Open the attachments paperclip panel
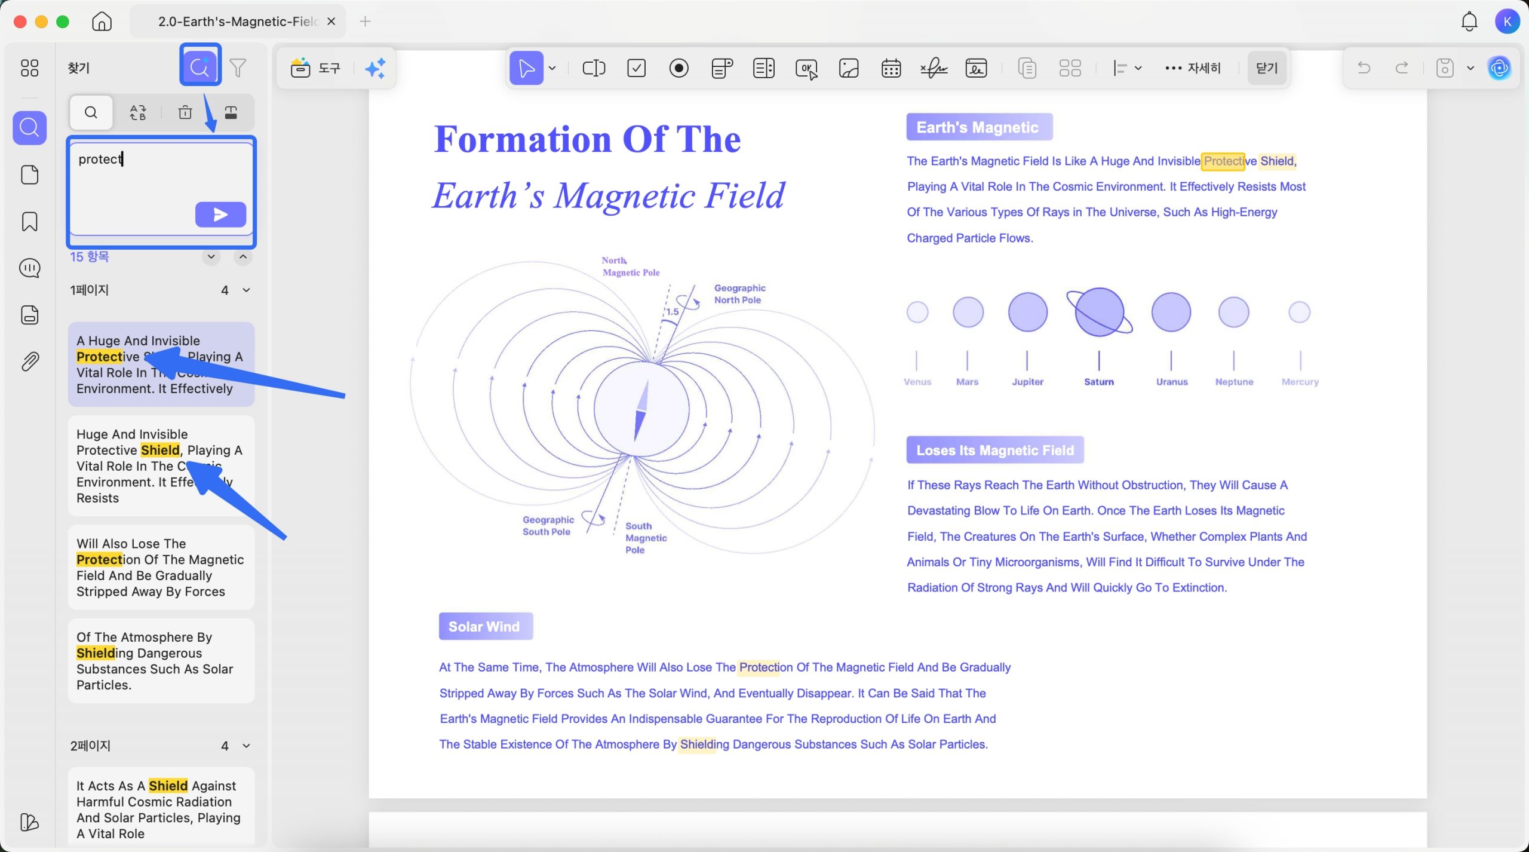Screen dimensions: 1529x852 [x=29, y=361]
